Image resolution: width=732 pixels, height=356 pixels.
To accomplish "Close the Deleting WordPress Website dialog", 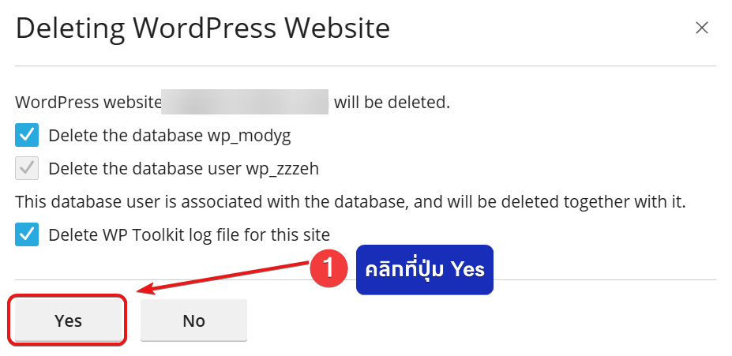I will [701, 28].
